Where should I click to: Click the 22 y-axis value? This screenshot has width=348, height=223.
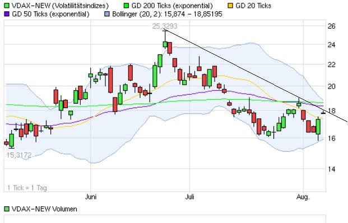pyautogui.click(x=332, y=65)
